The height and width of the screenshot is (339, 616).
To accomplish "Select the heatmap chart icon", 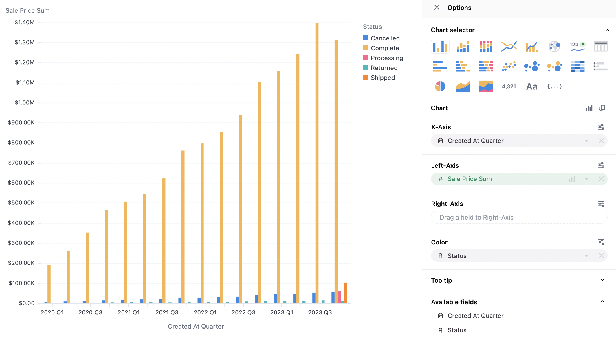I will [x=577, y=66].
